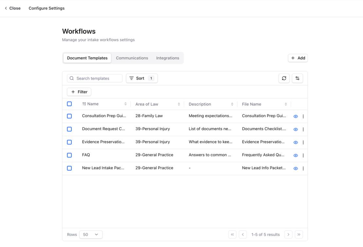Image resolution: width=363 pixels, height=247 pixels.
Task: Tick the Evidence Preservation row checkbox
Action: coord(69,142)
